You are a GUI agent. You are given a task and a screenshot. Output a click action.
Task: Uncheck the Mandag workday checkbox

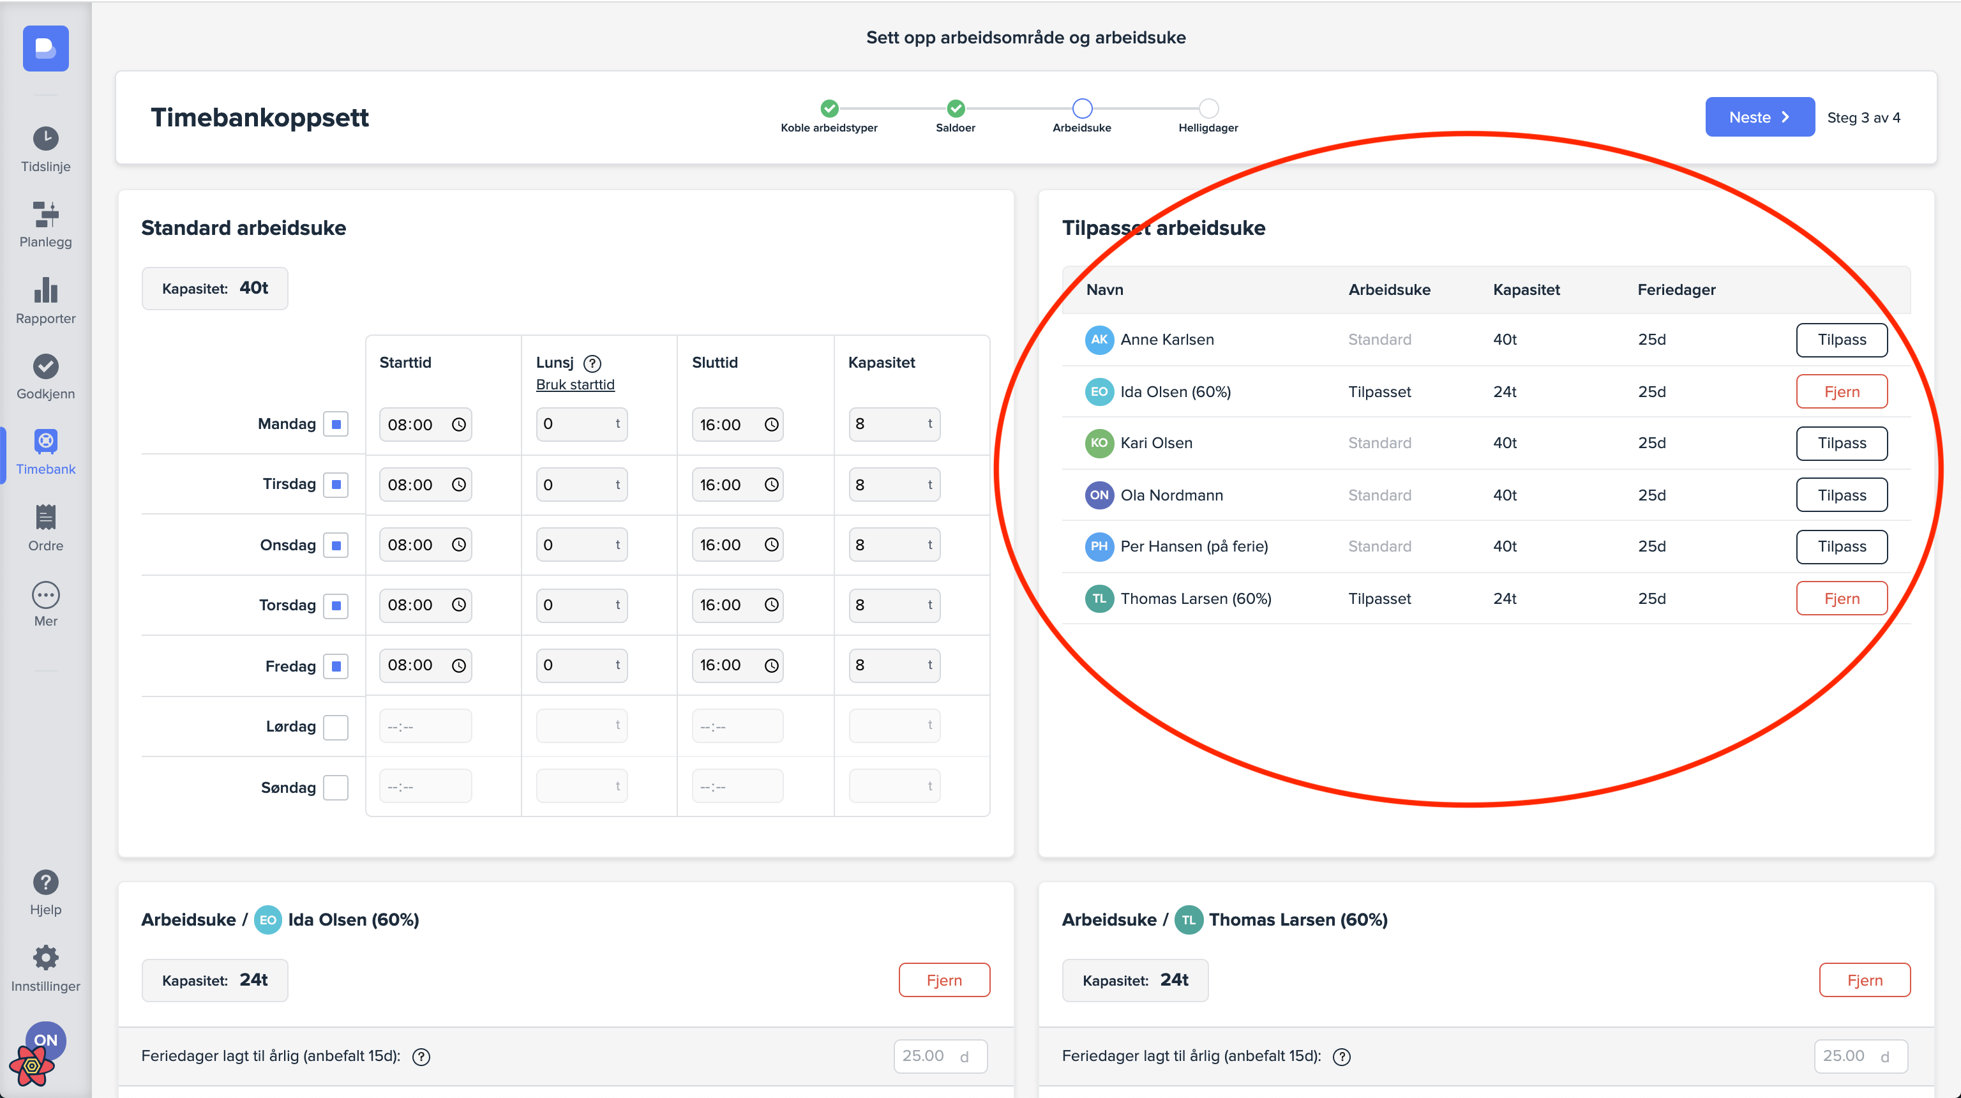pos(336,424)
